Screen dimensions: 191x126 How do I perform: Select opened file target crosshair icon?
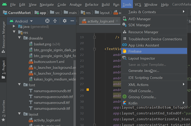coord(47,21)
